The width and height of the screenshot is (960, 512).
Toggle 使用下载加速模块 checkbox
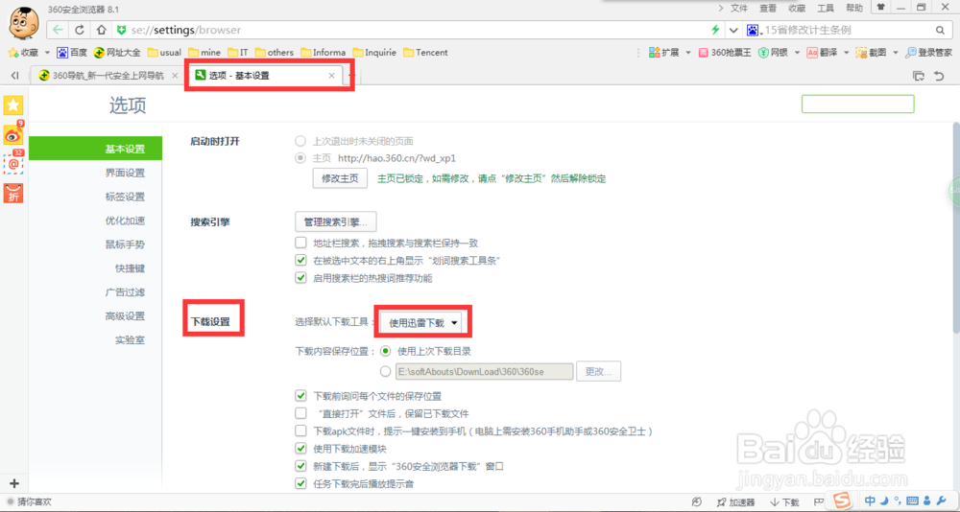pyautogui.click(x=300, y=449)
